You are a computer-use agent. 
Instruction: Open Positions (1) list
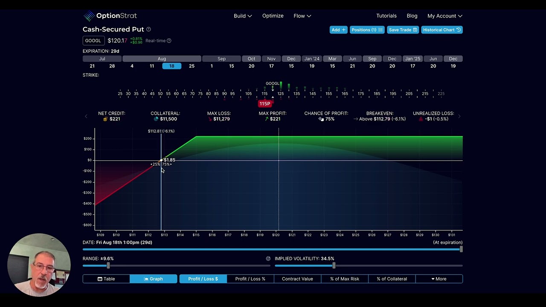367,30
